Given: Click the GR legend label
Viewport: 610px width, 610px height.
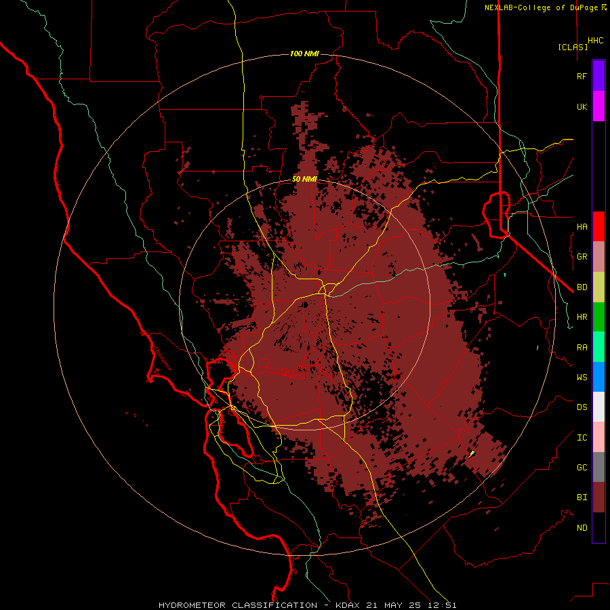Looking at the screenshot, I should pyautogui.click(x=582, y=257).
